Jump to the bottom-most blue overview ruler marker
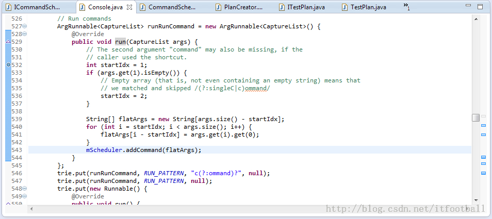The height and width of the screenshot is (219, 492). (x=484, y=173)
